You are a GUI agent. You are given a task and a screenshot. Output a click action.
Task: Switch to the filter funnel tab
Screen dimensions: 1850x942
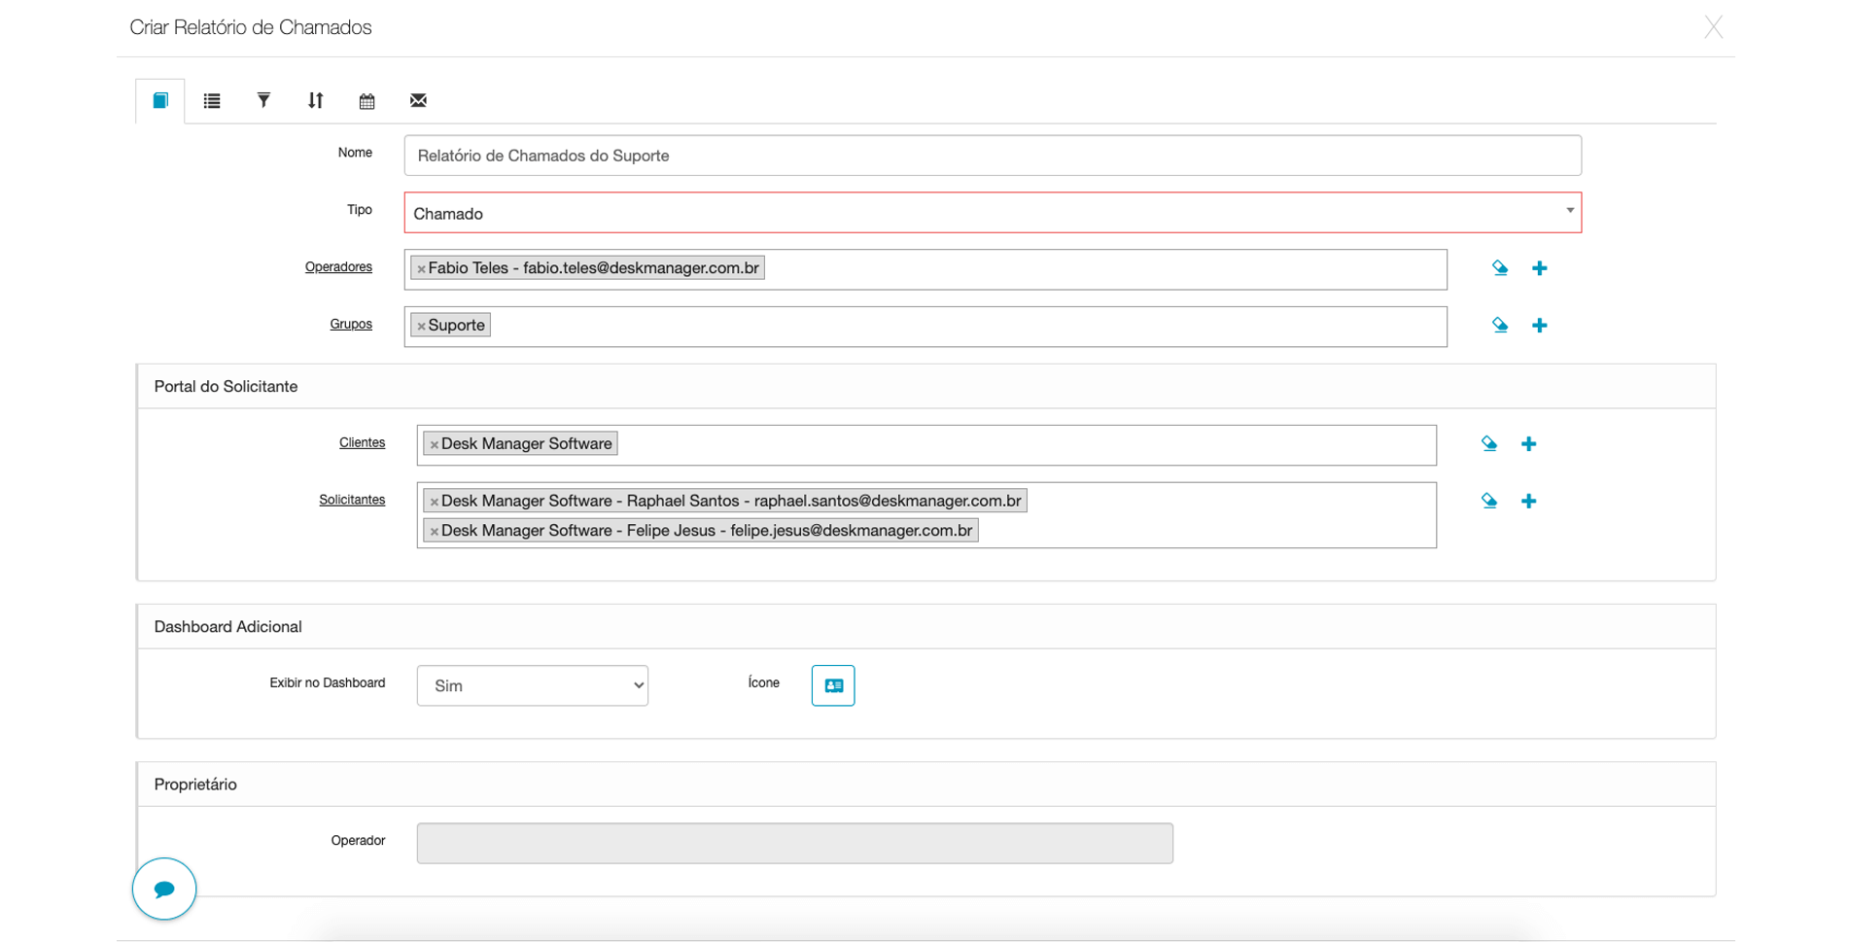point(263,100)
